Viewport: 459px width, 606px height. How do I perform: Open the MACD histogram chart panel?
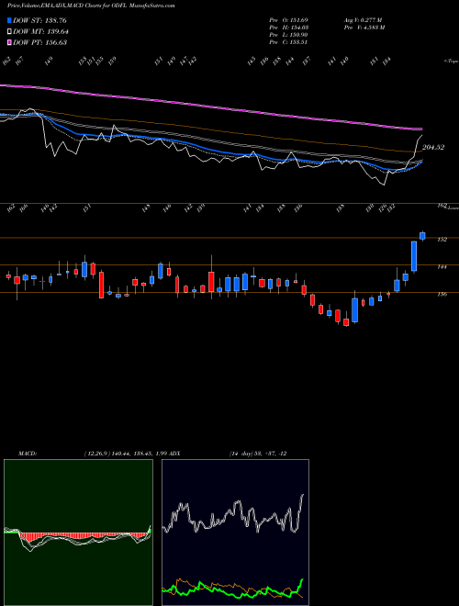78,533
